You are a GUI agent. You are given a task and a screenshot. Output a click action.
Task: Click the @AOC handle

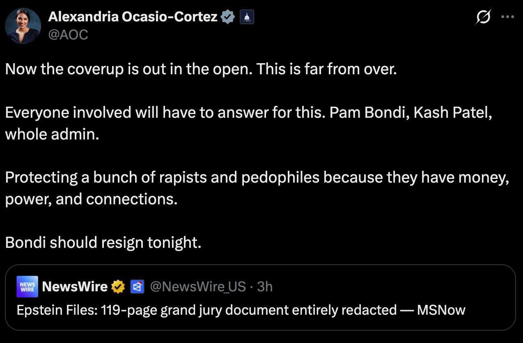click(x=68, y=35)
